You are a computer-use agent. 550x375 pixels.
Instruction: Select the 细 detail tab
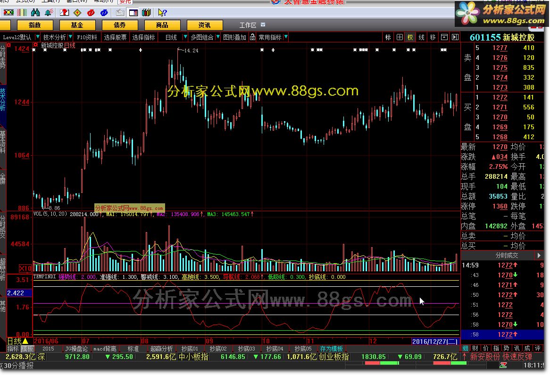tap(465, 348)
